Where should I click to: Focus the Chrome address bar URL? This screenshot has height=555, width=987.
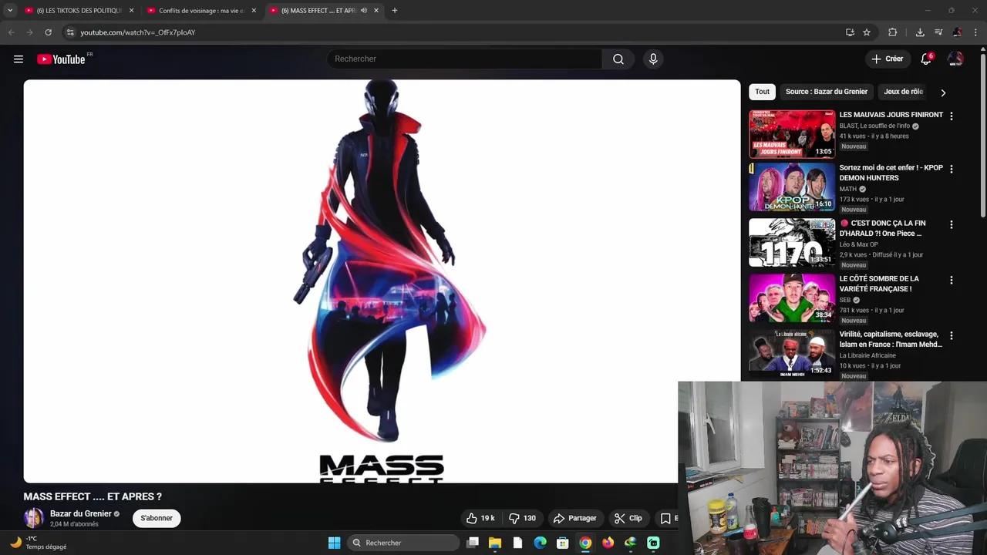[x=455, y=32]
